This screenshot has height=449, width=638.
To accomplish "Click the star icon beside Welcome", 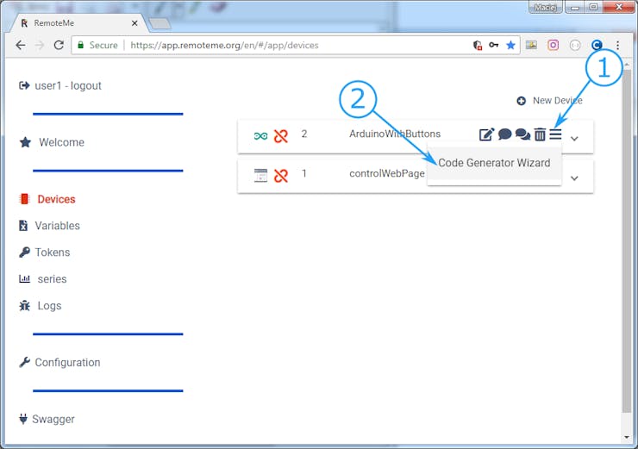I will point(25,142).
